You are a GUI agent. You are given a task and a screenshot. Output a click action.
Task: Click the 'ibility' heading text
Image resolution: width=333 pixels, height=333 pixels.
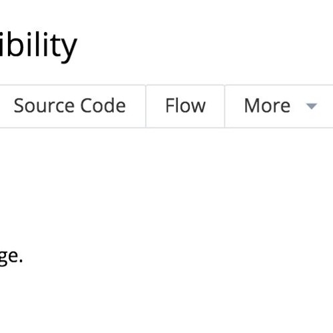pyautogui.click(x=38, y=47)
